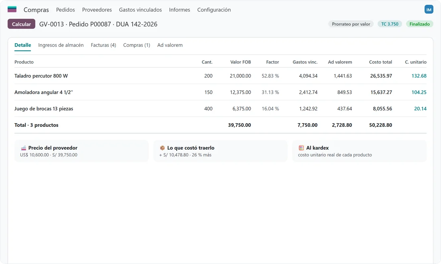The image size is (441, 264).
Task: Open the Compras module title
Action: point(36,10)
